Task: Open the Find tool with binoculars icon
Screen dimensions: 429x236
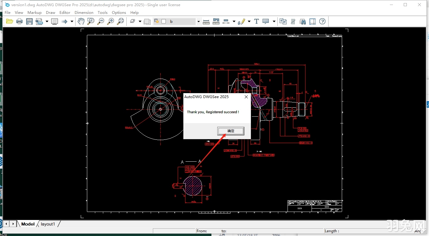Action: coord(302,21)
